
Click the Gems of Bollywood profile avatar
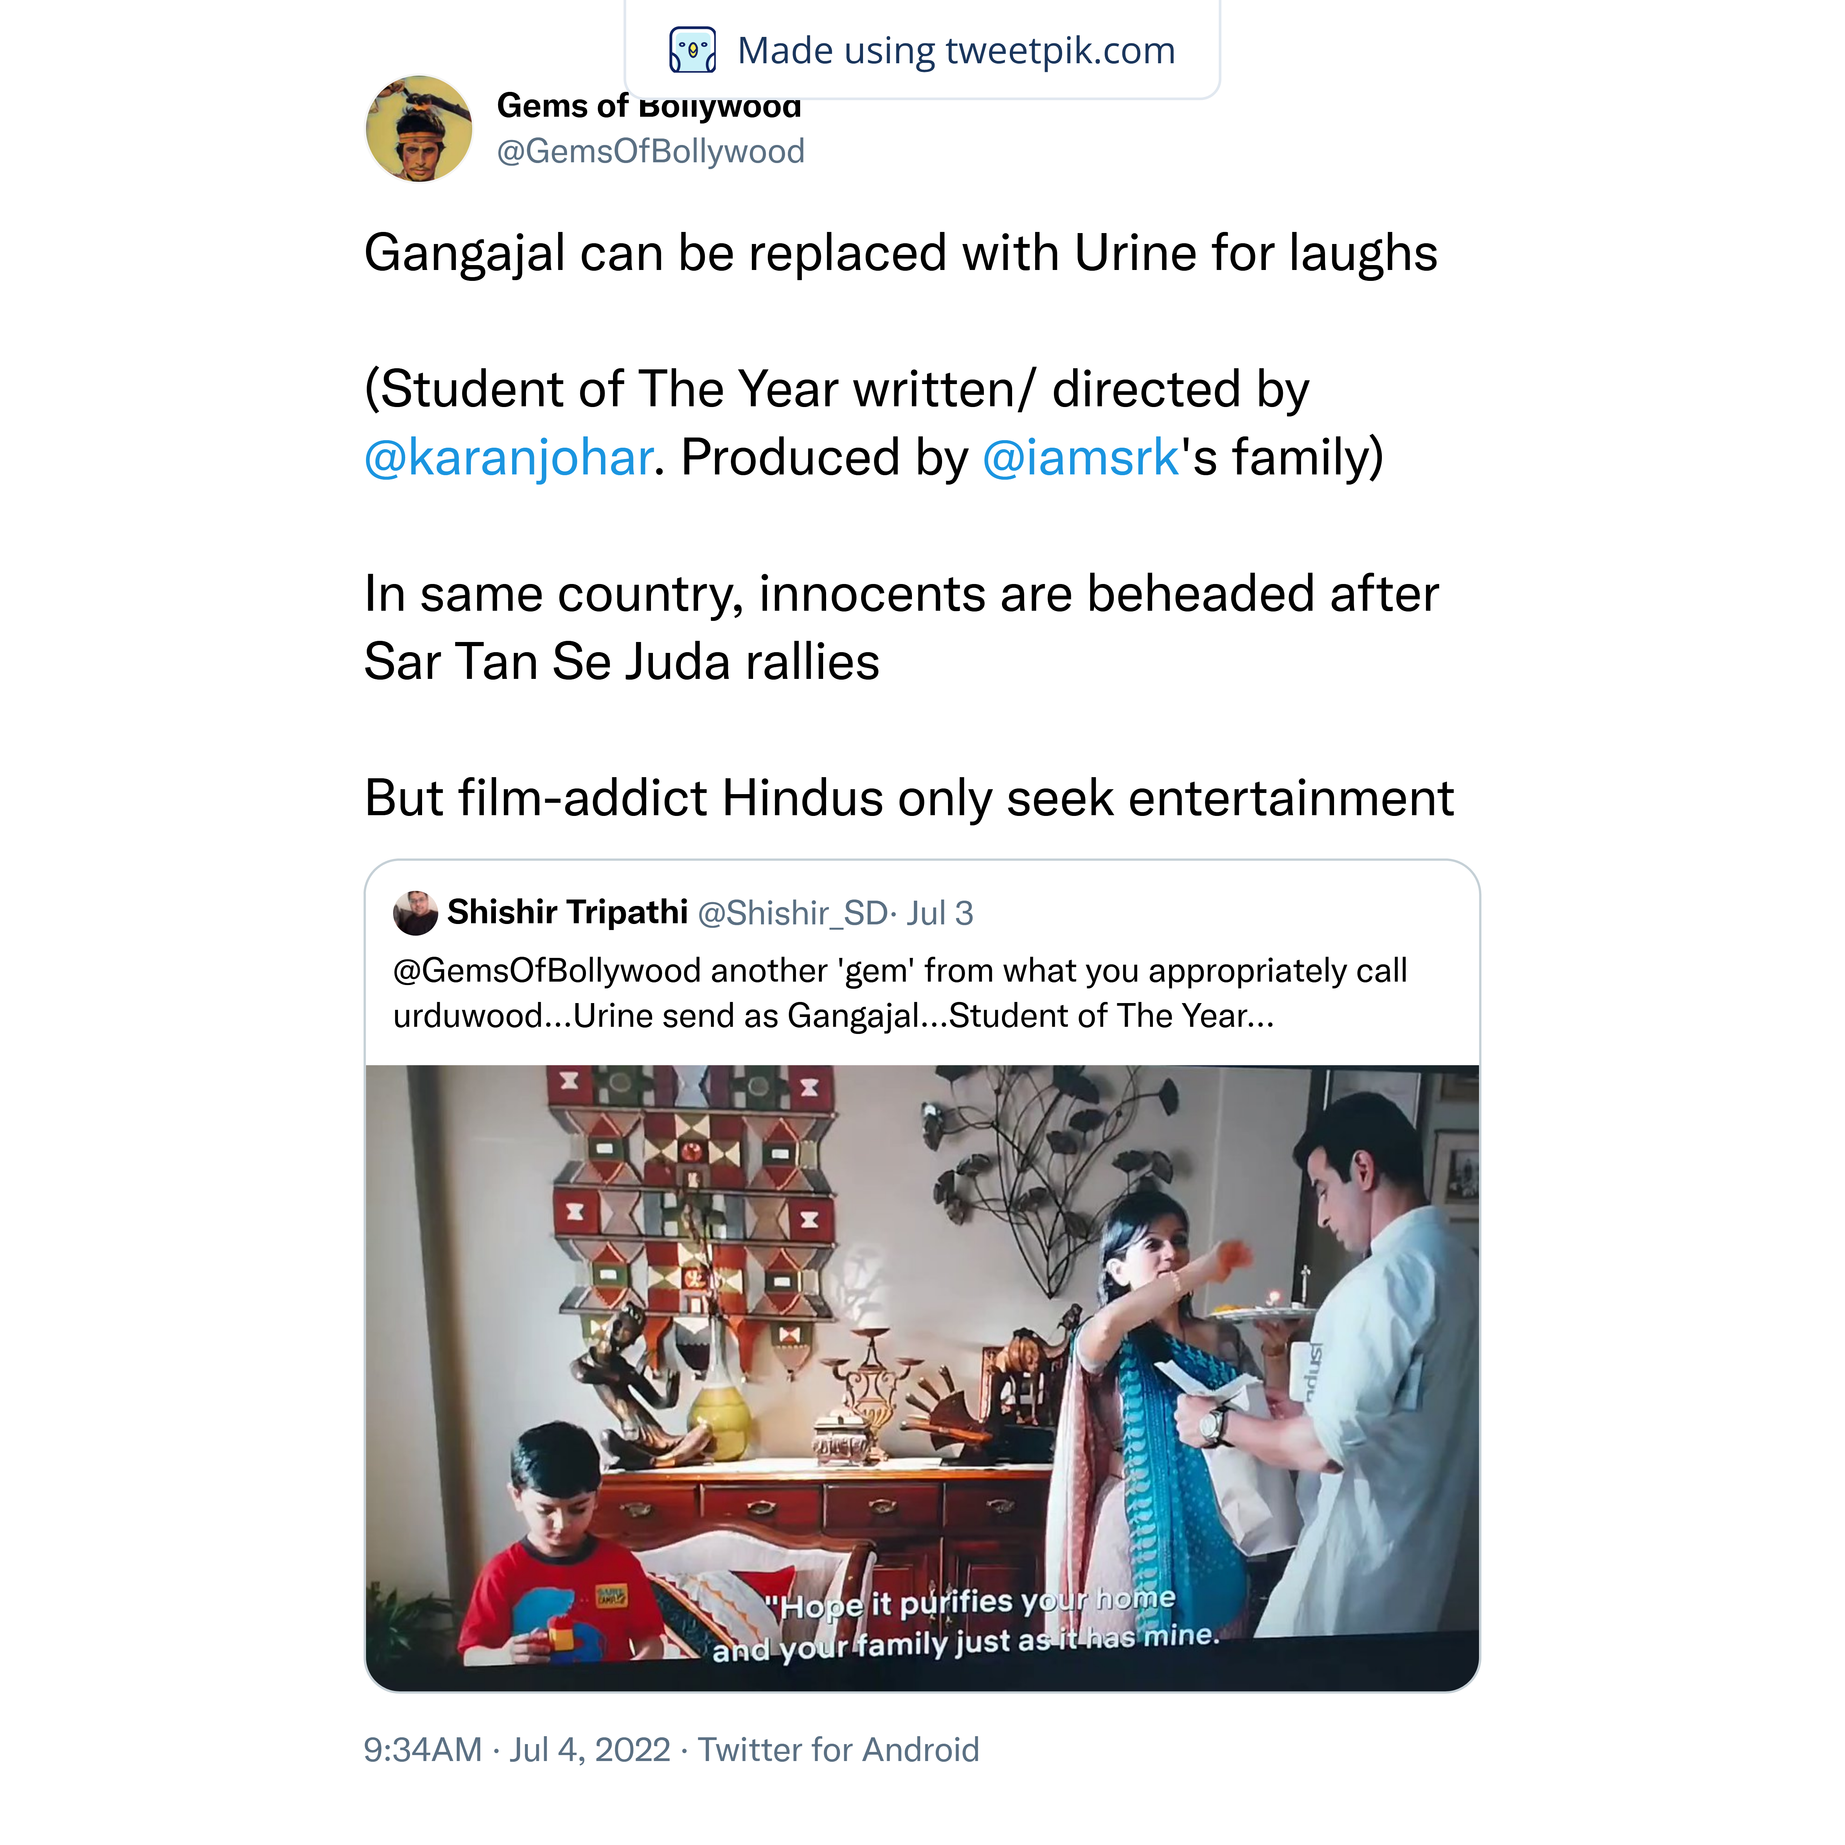click(x=419, y=129)
